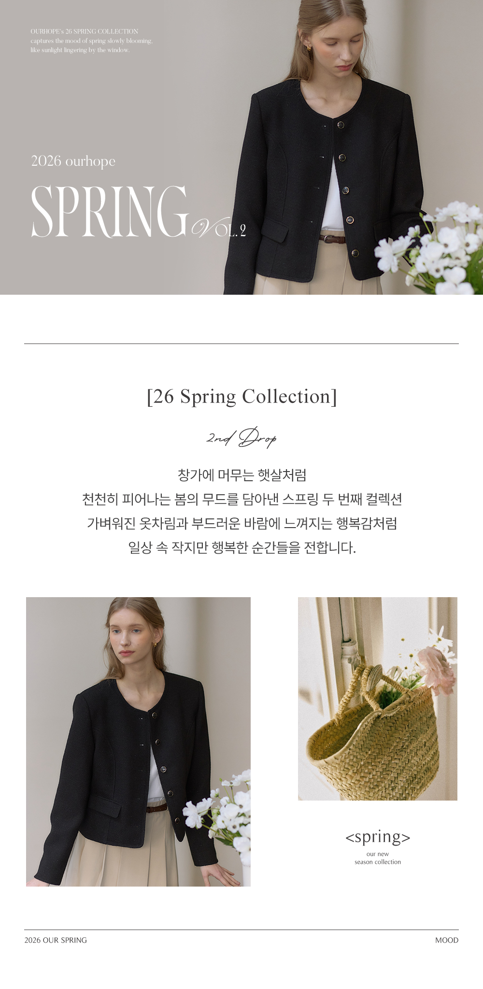Image resolution: width=483 pixels, height=989 pixels.
Task: Click the Korean line mentioning 스프링 두 번째 컬렉션
Action: (242, 499)
